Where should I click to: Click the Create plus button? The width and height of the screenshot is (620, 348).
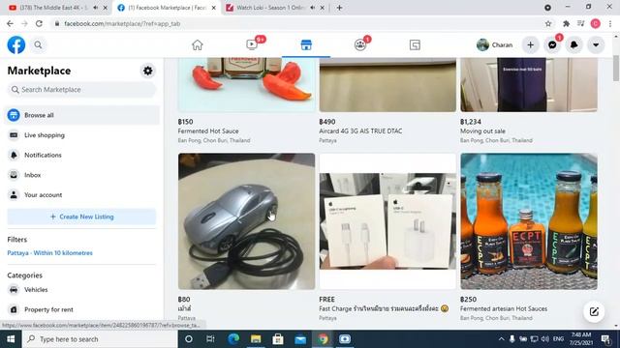click(530, 45)
